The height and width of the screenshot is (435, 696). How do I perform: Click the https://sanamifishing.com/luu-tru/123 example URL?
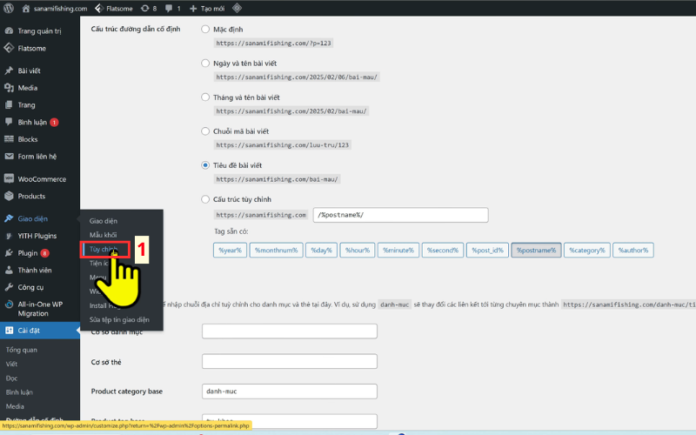click(282, 145)
